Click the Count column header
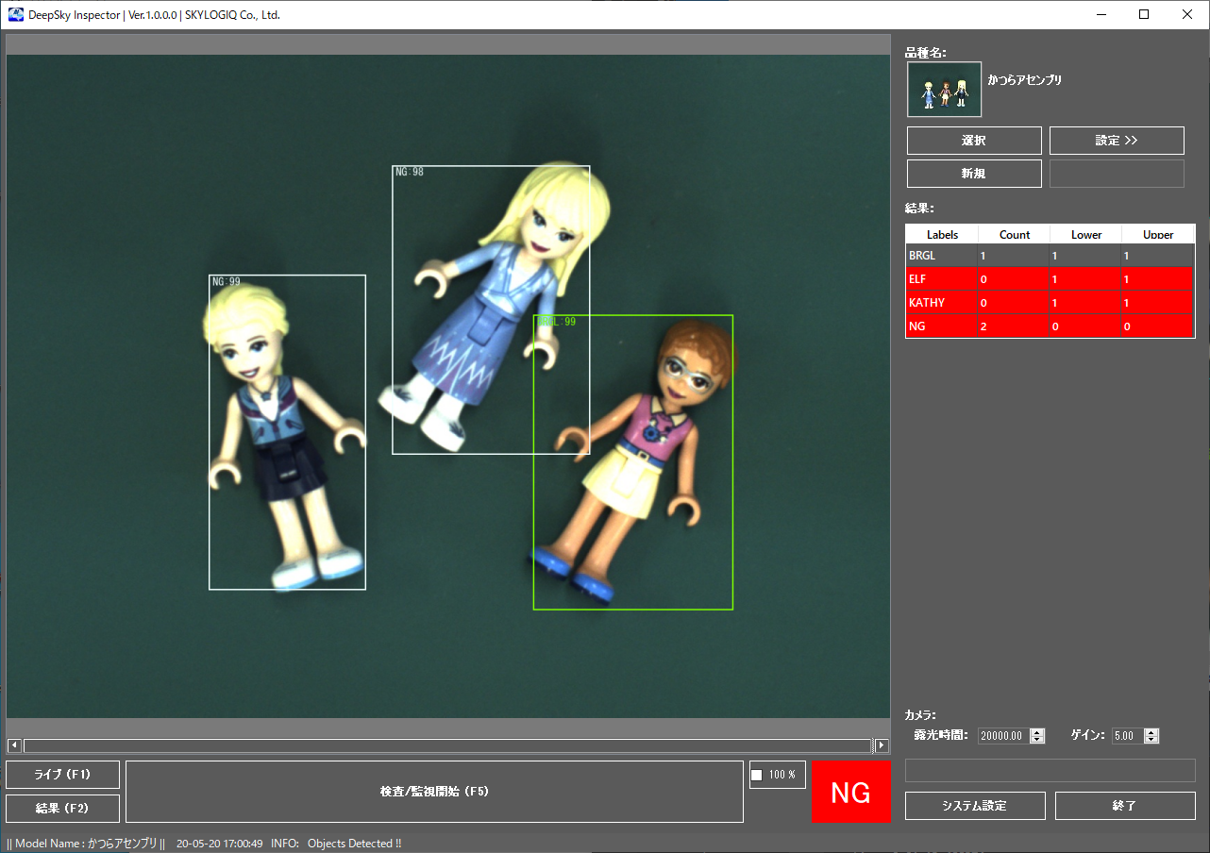This screenshot has height=853, width=1210. [x=1015, y=235]
